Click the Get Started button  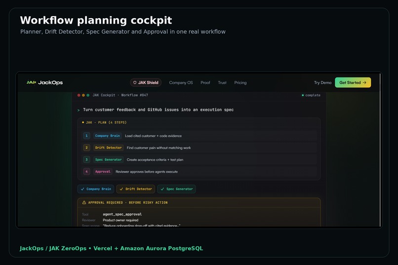pos(353,82)
